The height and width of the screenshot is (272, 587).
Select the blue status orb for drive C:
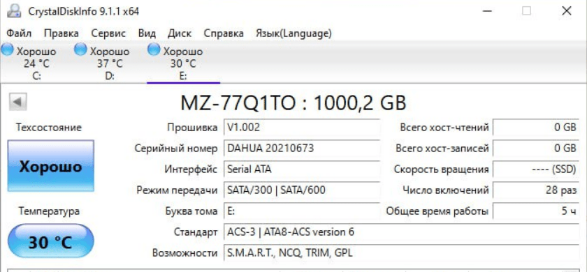point(6,50)
